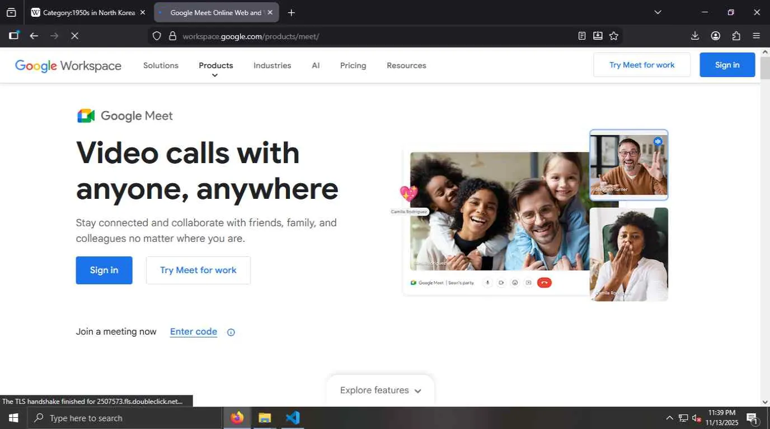
Task: Go back using the browser back arrow
Action: 34,36
